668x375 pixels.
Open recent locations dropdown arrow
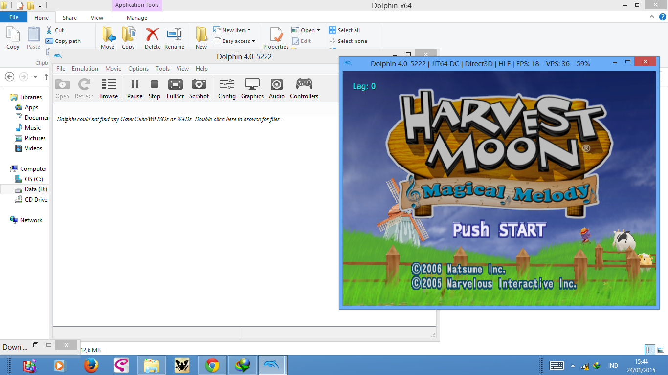click(35, 77)
